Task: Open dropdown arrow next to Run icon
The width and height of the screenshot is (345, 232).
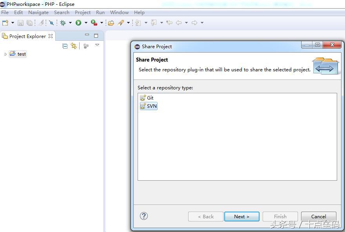Action: coord(86,23)
